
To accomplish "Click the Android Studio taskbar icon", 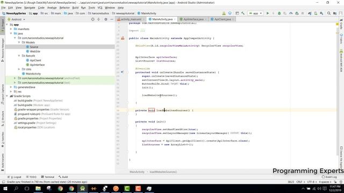I will coord(82,189).
